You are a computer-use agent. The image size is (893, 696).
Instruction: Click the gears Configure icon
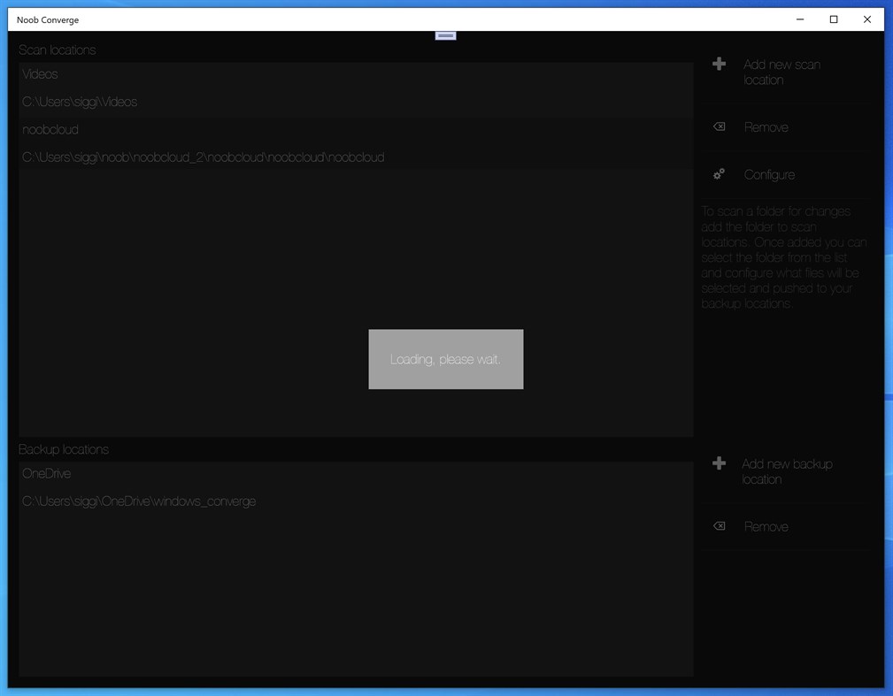click(x=719, y=174)
